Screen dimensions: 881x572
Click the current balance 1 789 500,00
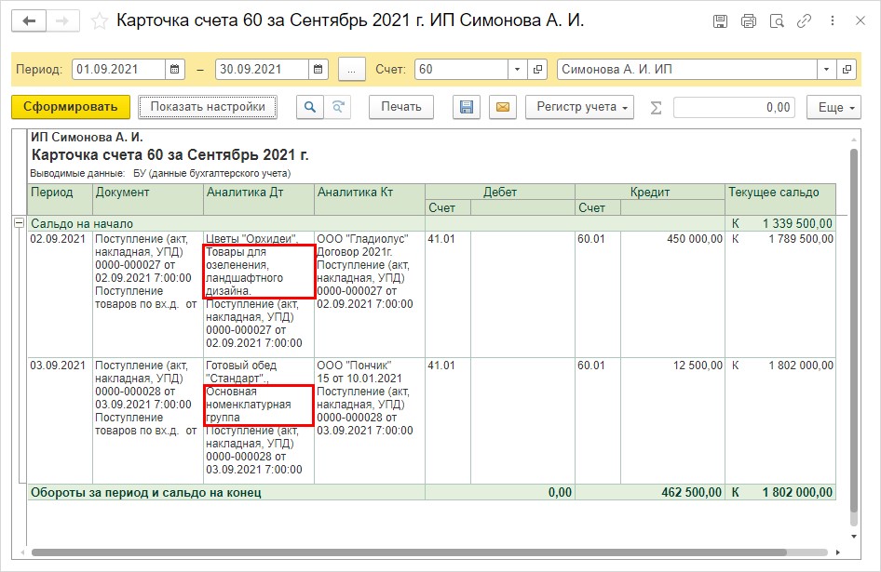[x=801, y=239]
